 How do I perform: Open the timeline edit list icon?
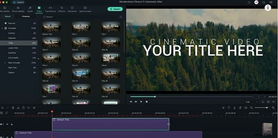(34, 108)
